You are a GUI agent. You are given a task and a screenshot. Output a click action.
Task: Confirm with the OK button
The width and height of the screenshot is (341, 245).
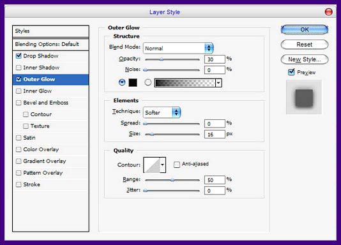click(305, 29)
